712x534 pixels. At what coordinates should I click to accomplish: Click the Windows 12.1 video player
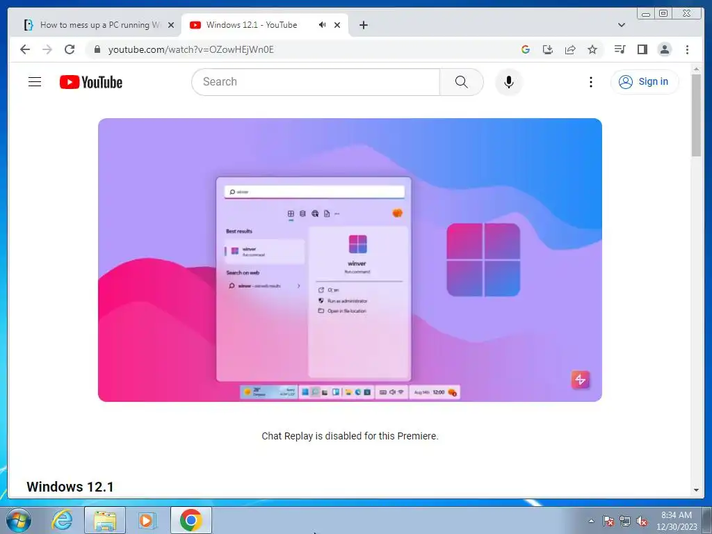pyautogui.click(x=350, y=260)
